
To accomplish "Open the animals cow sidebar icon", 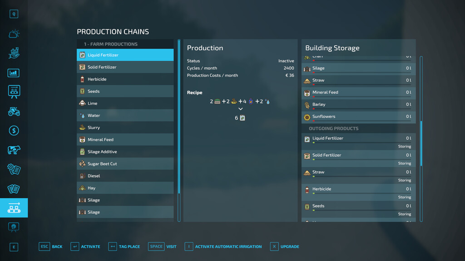I will [14, 150].
